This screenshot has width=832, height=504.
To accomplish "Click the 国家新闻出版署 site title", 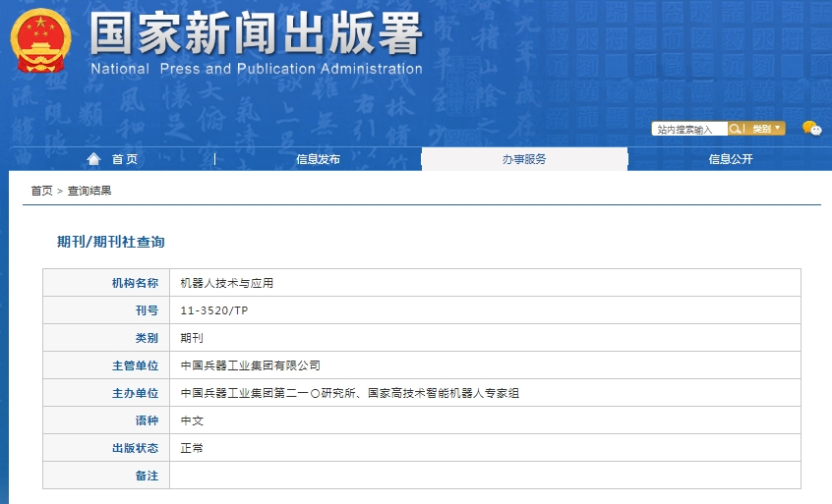I will [x=257, y=34].
